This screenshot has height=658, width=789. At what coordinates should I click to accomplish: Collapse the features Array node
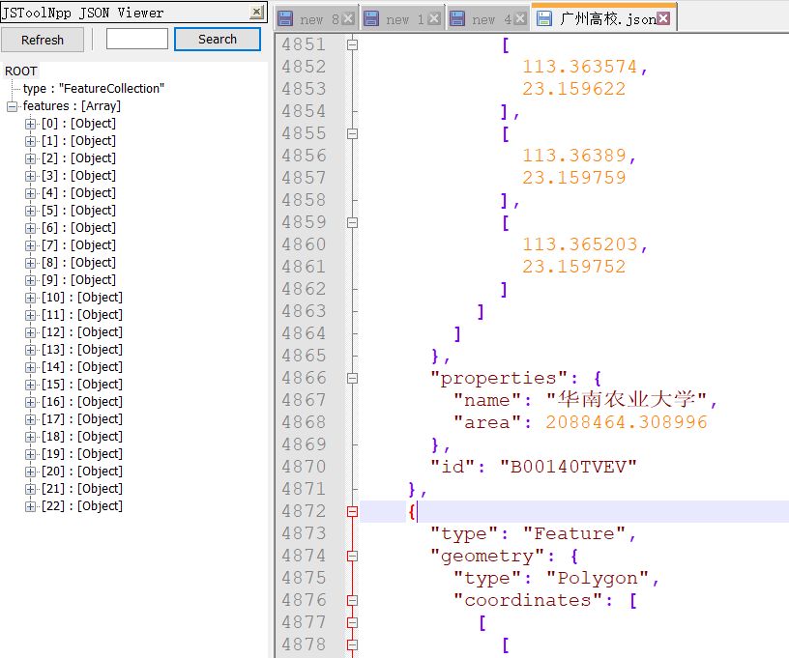[x=12, y=106]
